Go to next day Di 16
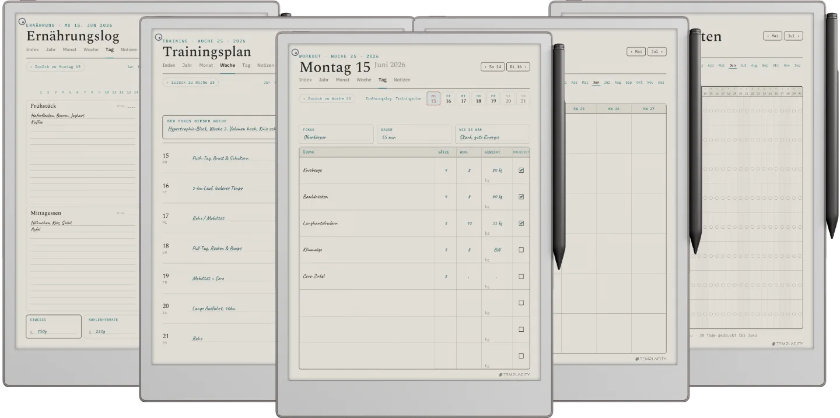Screen dimensions: 840x418 pos(518,67)
